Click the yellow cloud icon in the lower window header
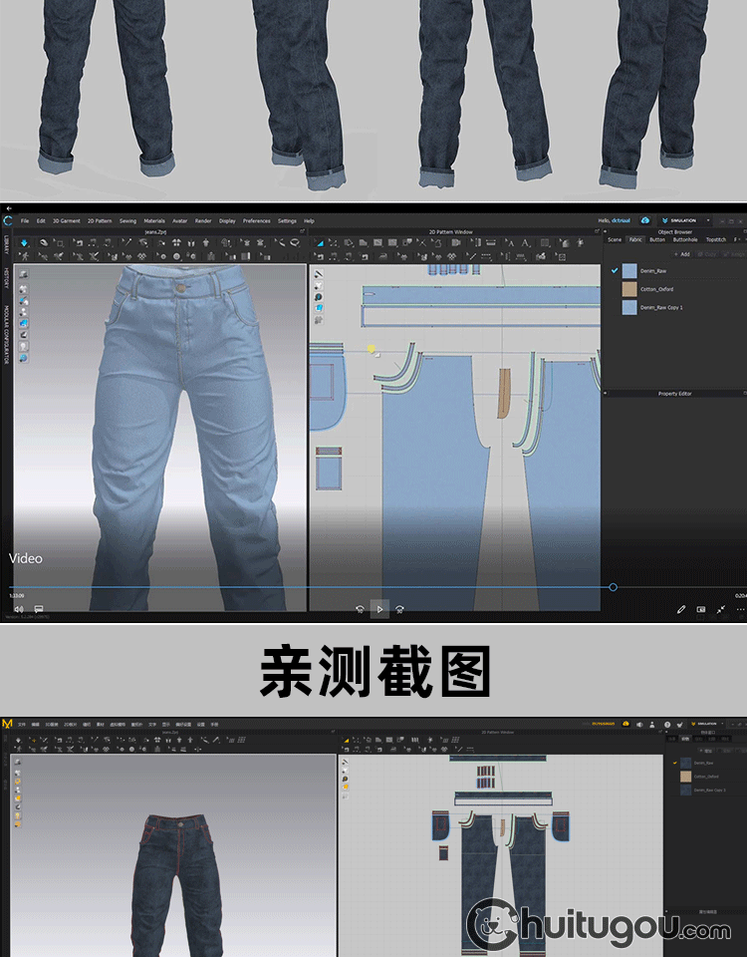This screenshot has width=747, height=957. [625, 724]
